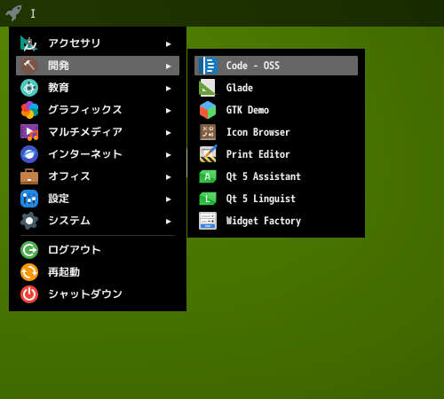Open the オフィス menu entry
The image size is (444, 399).
[x=98, y=176]
